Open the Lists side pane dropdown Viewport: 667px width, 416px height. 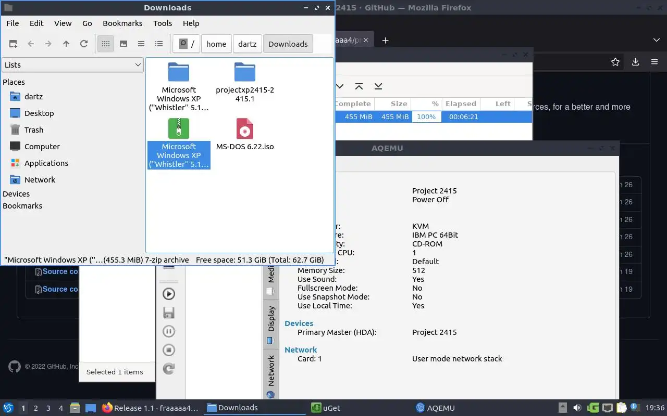[72, 65]
